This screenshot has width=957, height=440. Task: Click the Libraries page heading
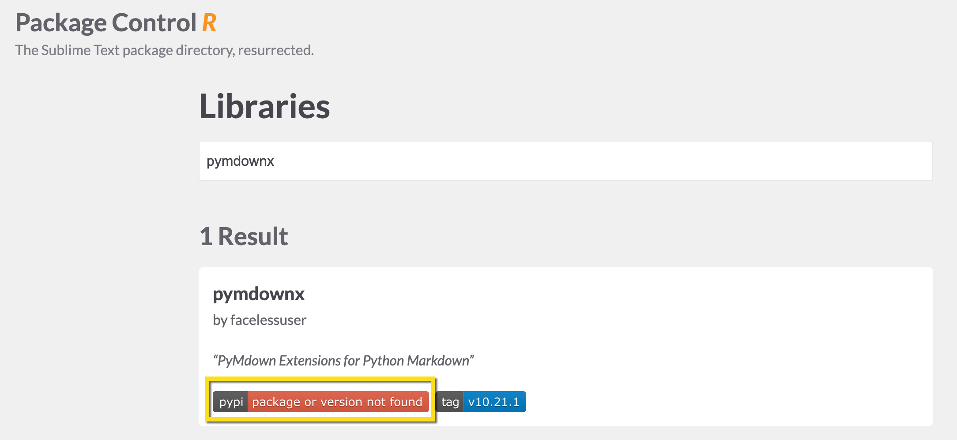pyautogui.click(x=264, y=107)
